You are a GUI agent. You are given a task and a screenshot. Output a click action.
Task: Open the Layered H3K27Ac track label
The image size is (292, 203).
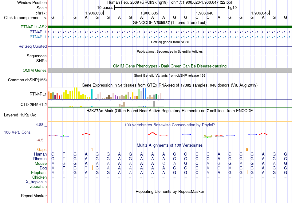[x=20, y=115]
